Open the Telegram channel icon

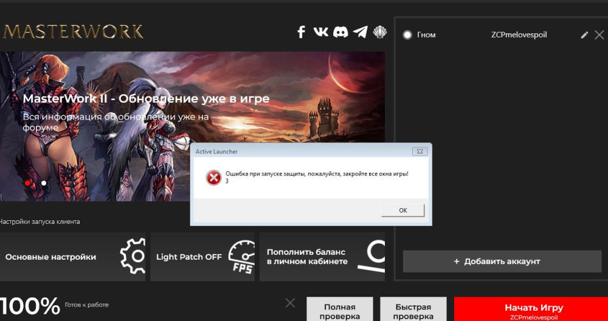[x=361, y=32]
